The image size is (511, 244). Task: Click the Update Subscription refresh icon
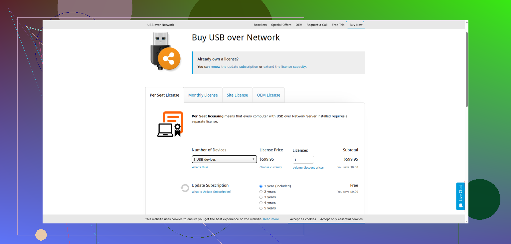[185, 188]
